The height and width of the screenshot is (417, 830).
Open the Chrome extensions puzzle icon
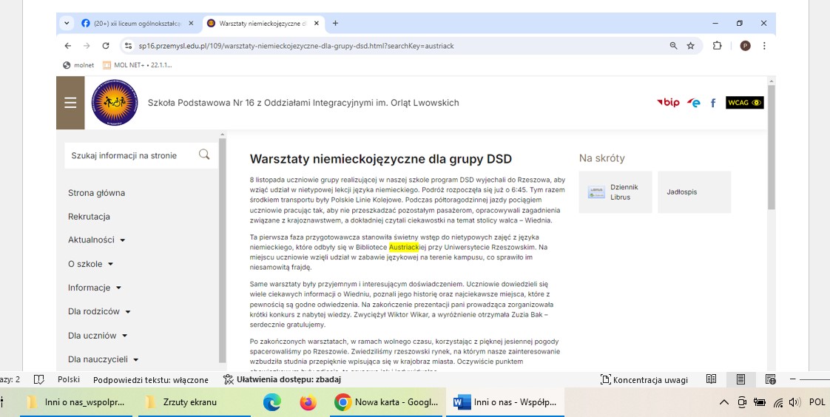pos(717,46)
